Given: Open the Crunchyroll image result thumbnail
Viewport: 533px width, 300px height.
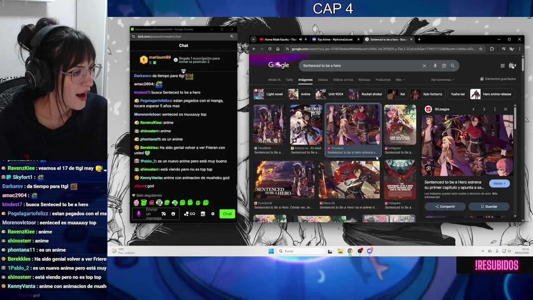Looking at the screenshot, I should 285,180.
